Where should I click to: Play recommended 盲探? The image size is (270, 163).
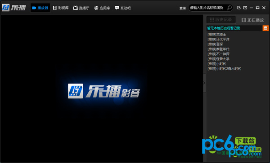tap(215, 44)
